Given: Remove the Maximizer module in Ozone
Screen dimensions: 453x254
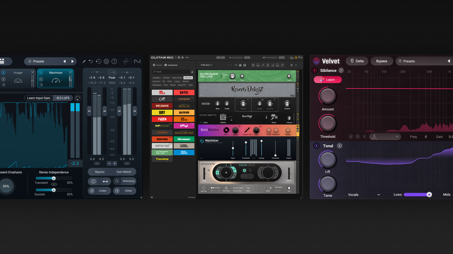Looking at the screenshot, I should [x=70, y=72].
